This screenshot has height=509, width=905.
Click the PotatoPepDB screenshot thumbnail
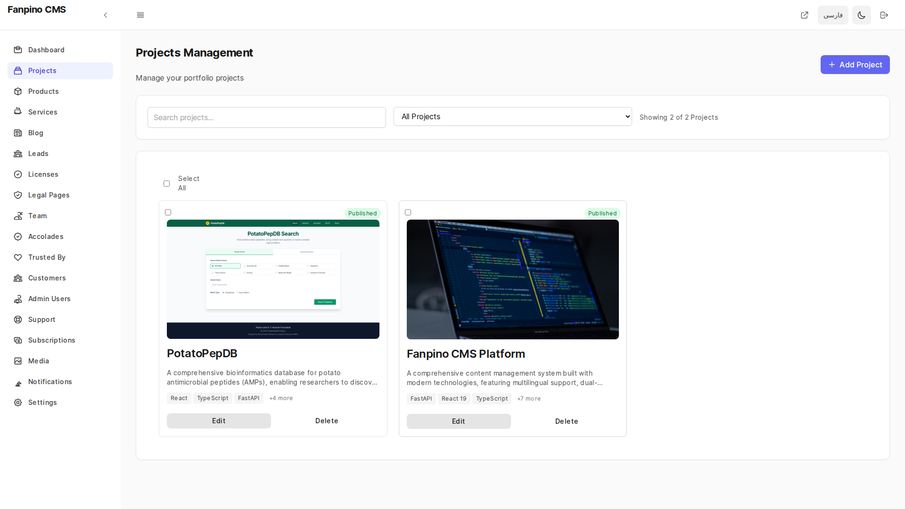click(x=273, y=279)
